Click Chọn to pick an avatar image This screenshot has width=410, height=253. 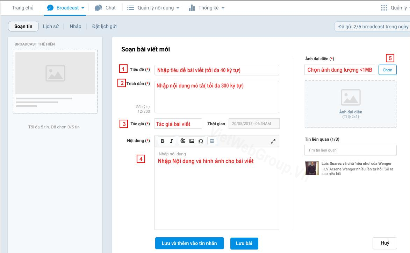[387, 70]
